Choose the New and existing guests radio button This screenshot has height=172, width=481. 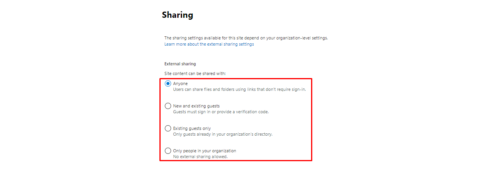pyautogui.click(x=168, y=106)
